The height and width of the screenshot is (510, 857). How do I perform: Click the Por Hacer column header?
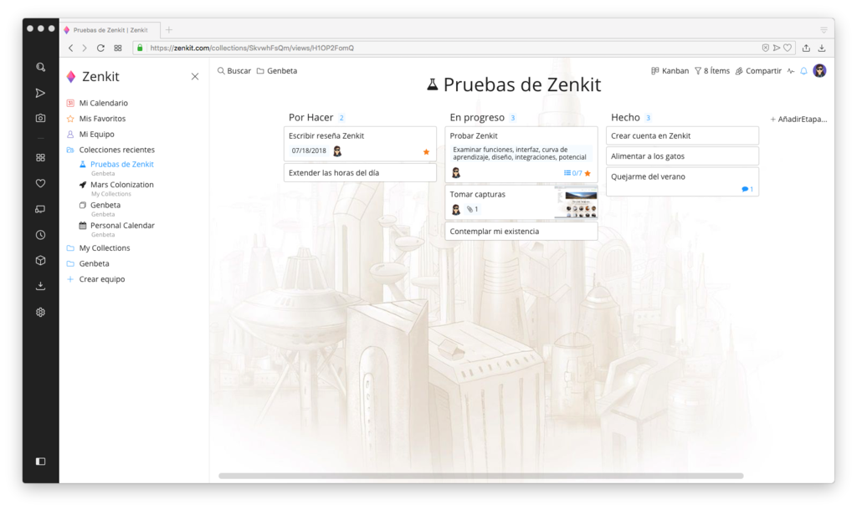(311, 117)
